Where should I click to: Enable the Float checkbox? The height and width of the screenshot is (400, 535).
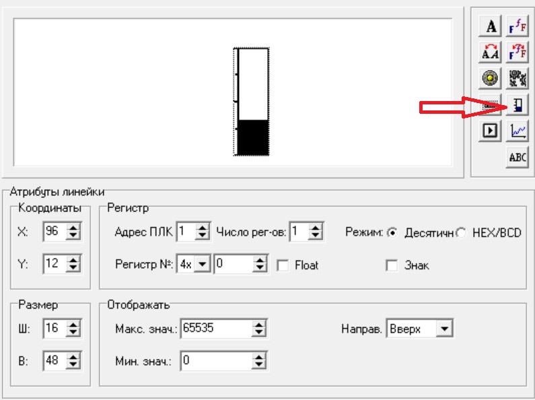click(283, 265)
